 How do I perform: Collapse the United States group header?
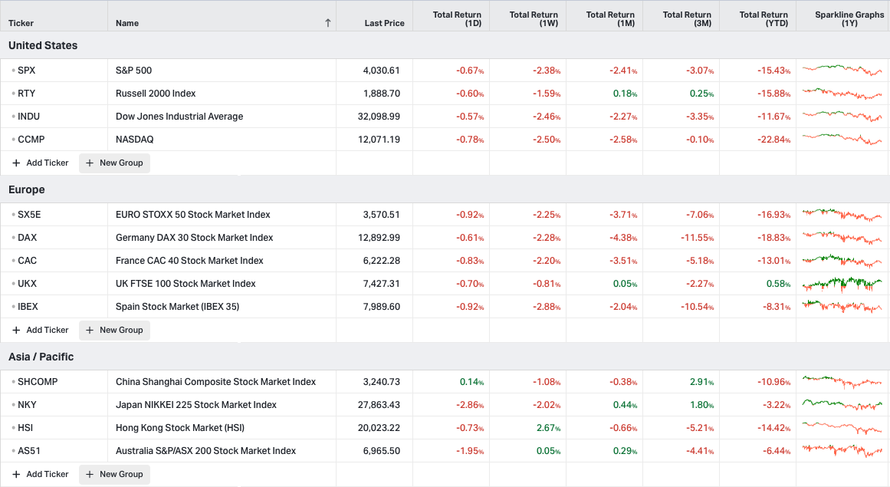click(43, 45)
